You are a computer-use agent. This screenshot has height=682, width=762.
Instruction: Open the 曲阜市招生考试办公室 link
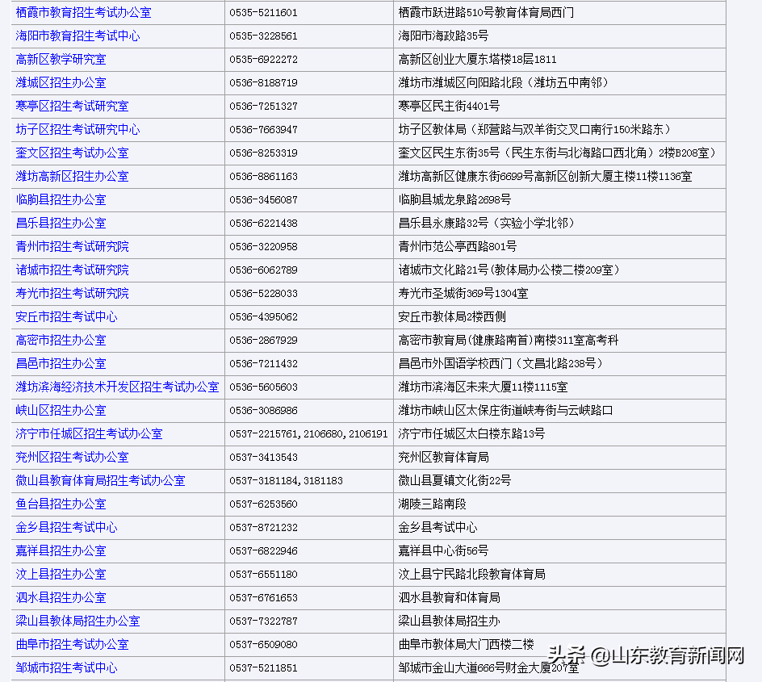73,644
